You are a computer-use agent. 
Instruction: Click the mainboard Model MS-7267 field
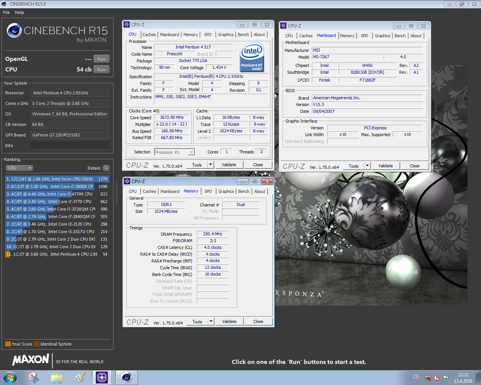pos(347,57)
